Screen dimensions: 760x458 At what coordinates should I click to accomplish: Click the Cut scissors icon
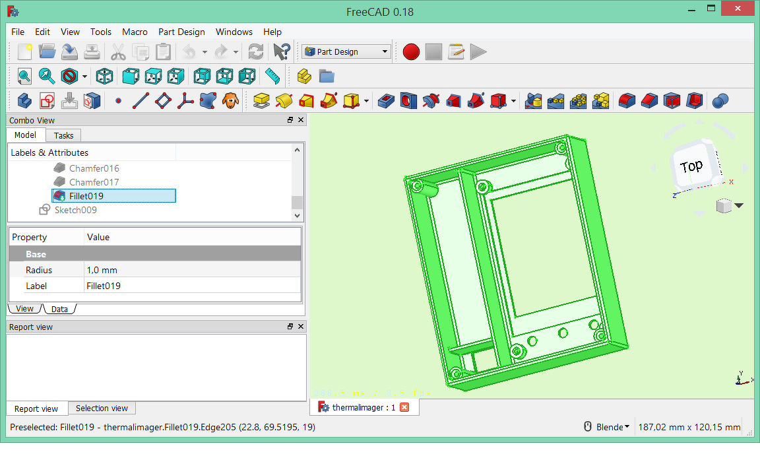[x=118, y=52]
